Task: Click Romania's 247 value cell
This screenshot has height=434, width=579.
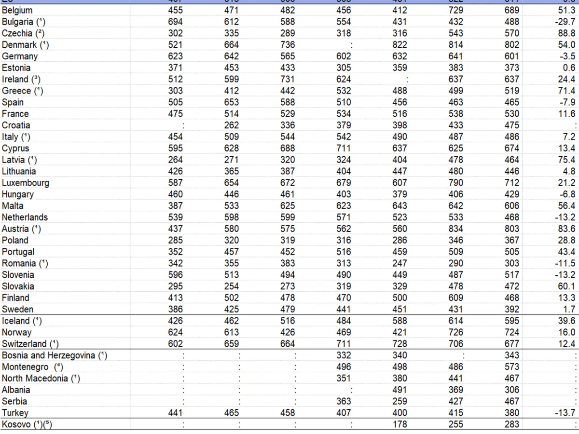Action: (399, 263)
